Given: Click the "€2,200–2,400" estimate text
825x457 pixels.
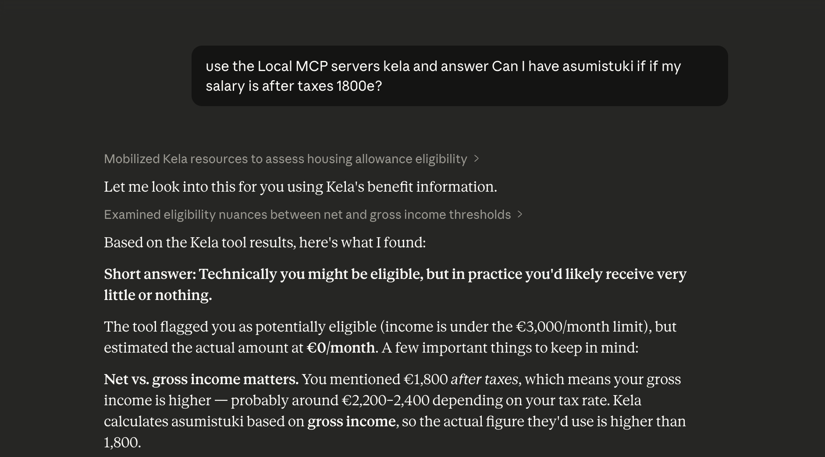Looking at the screenshot, I should pyautogui.click(x=385, y=400).
